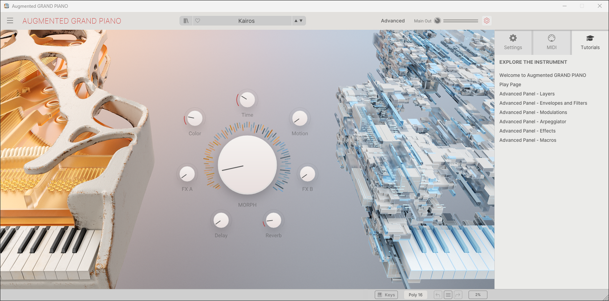The image size is (609, 301).
Task: Close the Augmented GRAND PIANO window
Action: [599, 6]
